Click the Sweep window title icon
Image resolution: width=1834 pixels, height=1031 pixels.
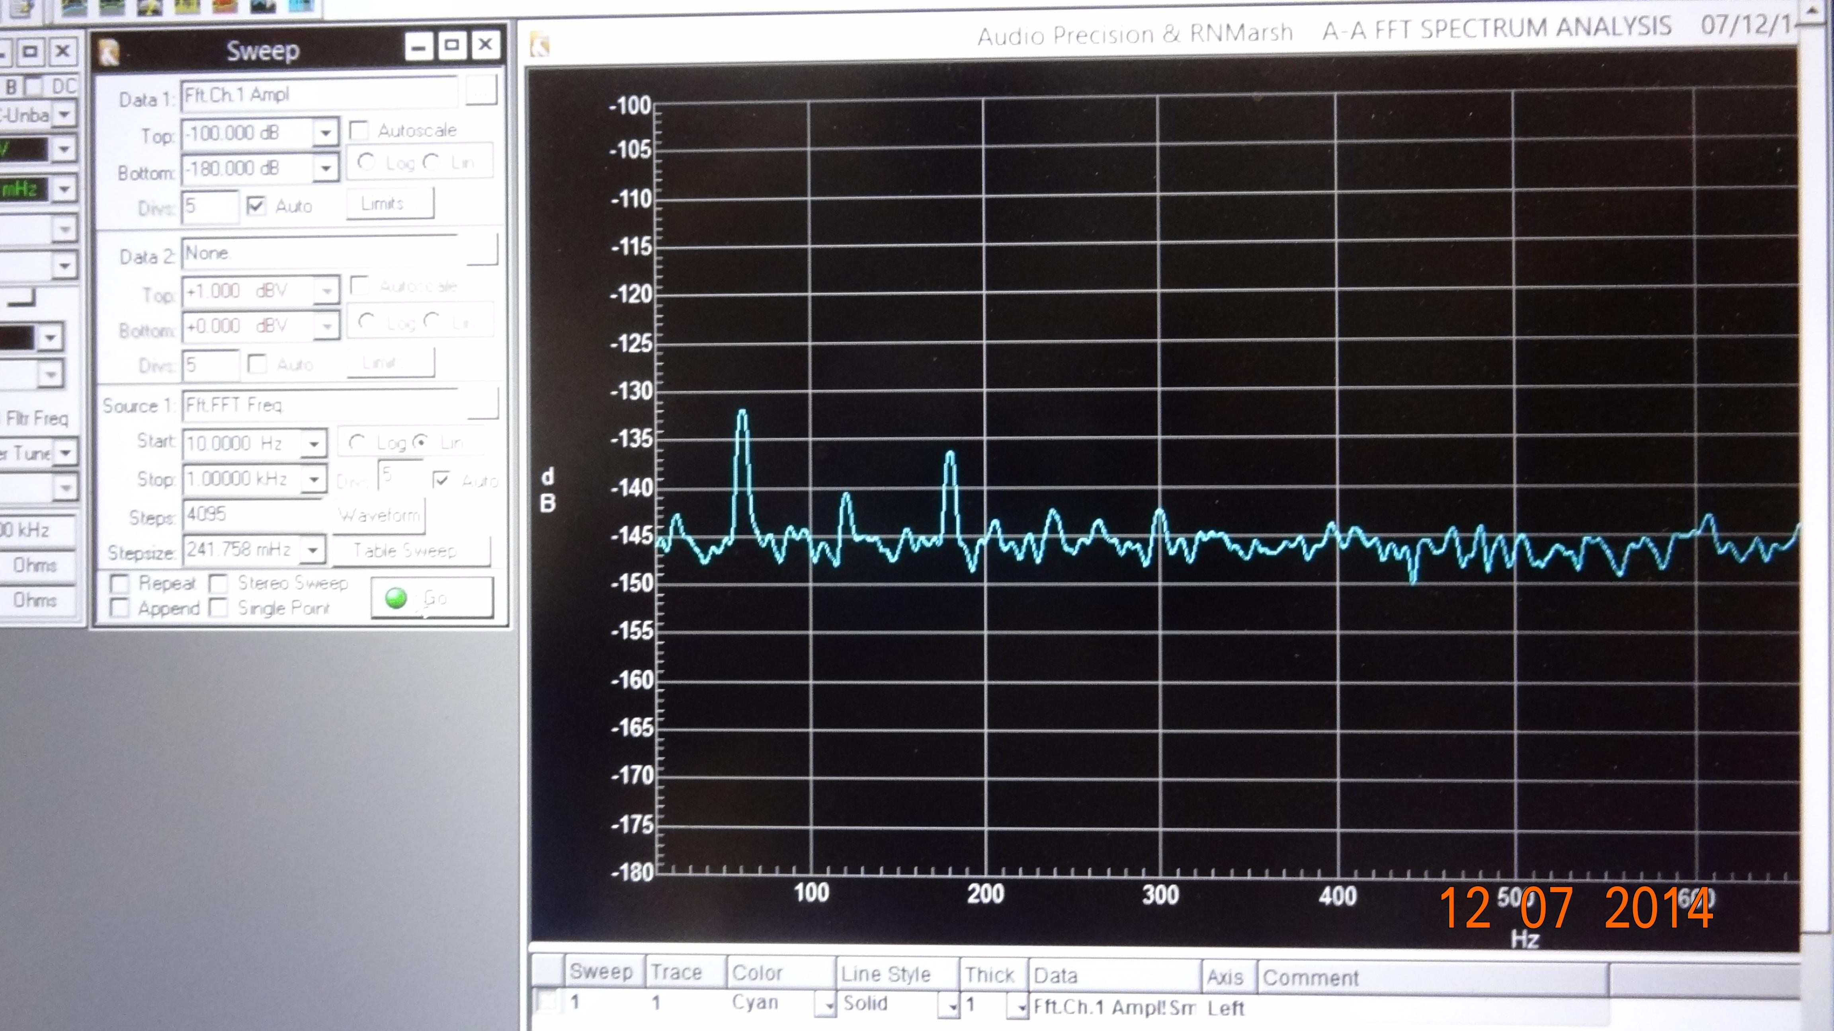tap(109, 52)
